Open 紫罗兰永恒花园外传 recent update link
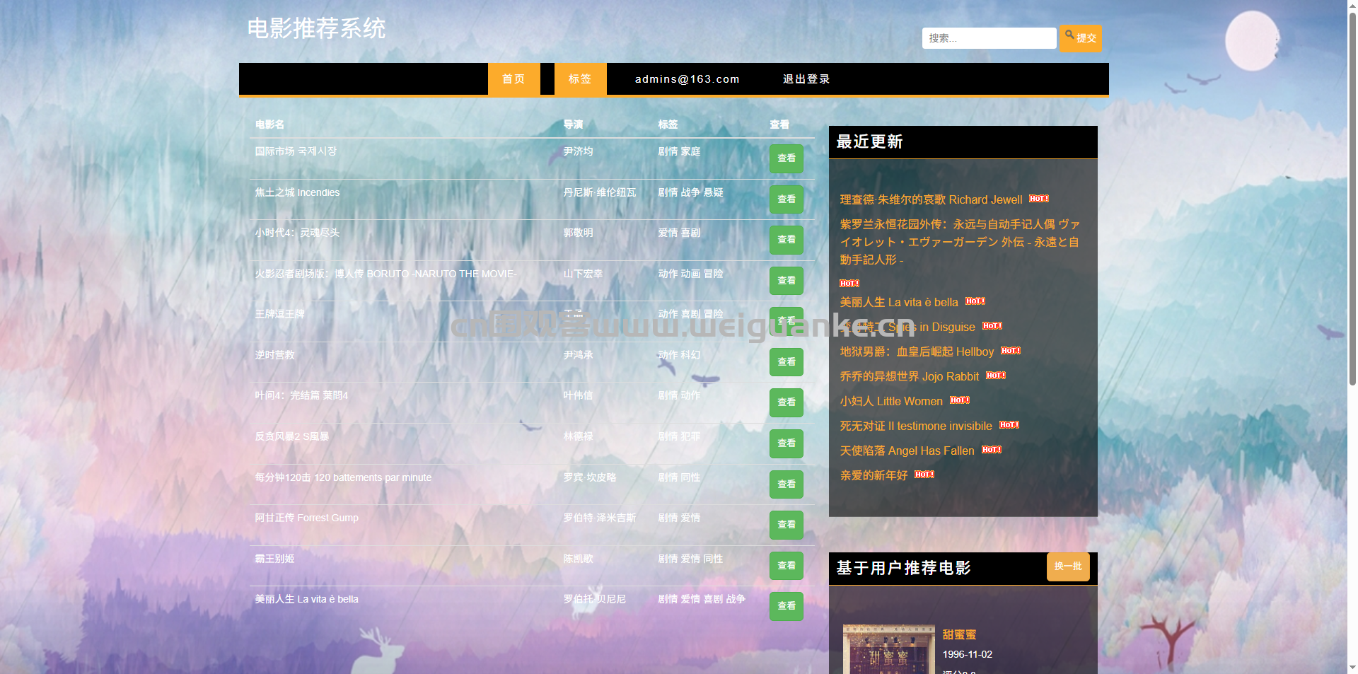The image size is (1358, 674). [959, 242]
